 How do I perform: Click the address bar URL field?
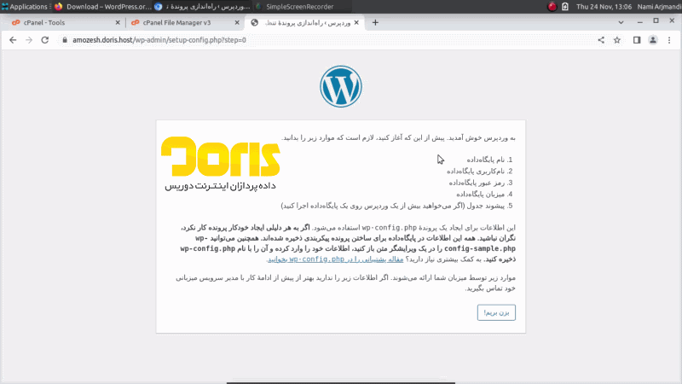tap(327, 40)
